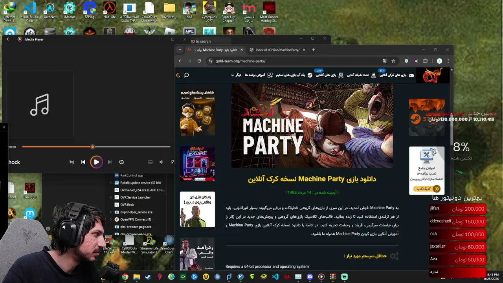The image size is (503, 283).
Task: Expand the OpenVPN Connect (4) row
Action: (111, 219)
